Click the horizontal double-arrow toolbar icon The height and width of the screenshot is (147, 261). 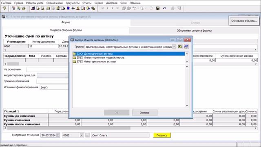(73, 8)
